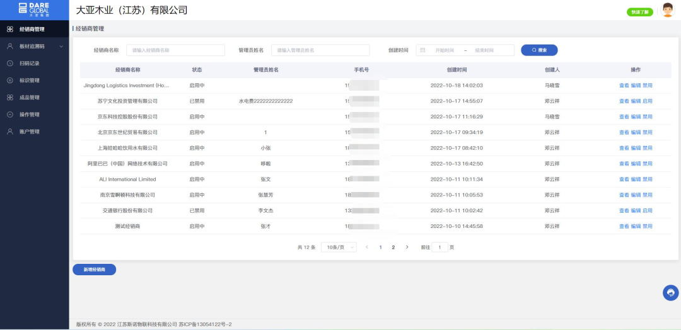Click the 哆啦 manager name cell
681x330 pixels.
(266, 164)
